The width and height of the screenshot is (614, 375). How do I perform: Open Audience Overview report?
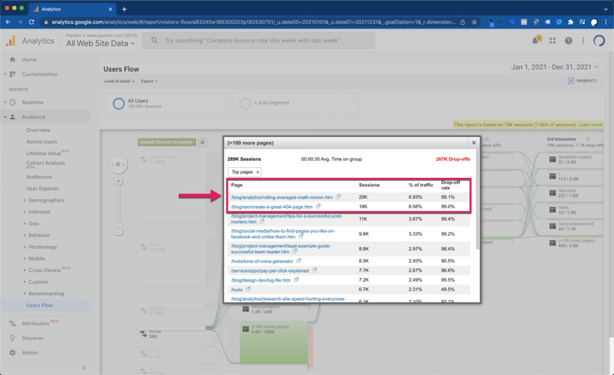[x=38, y=130]
